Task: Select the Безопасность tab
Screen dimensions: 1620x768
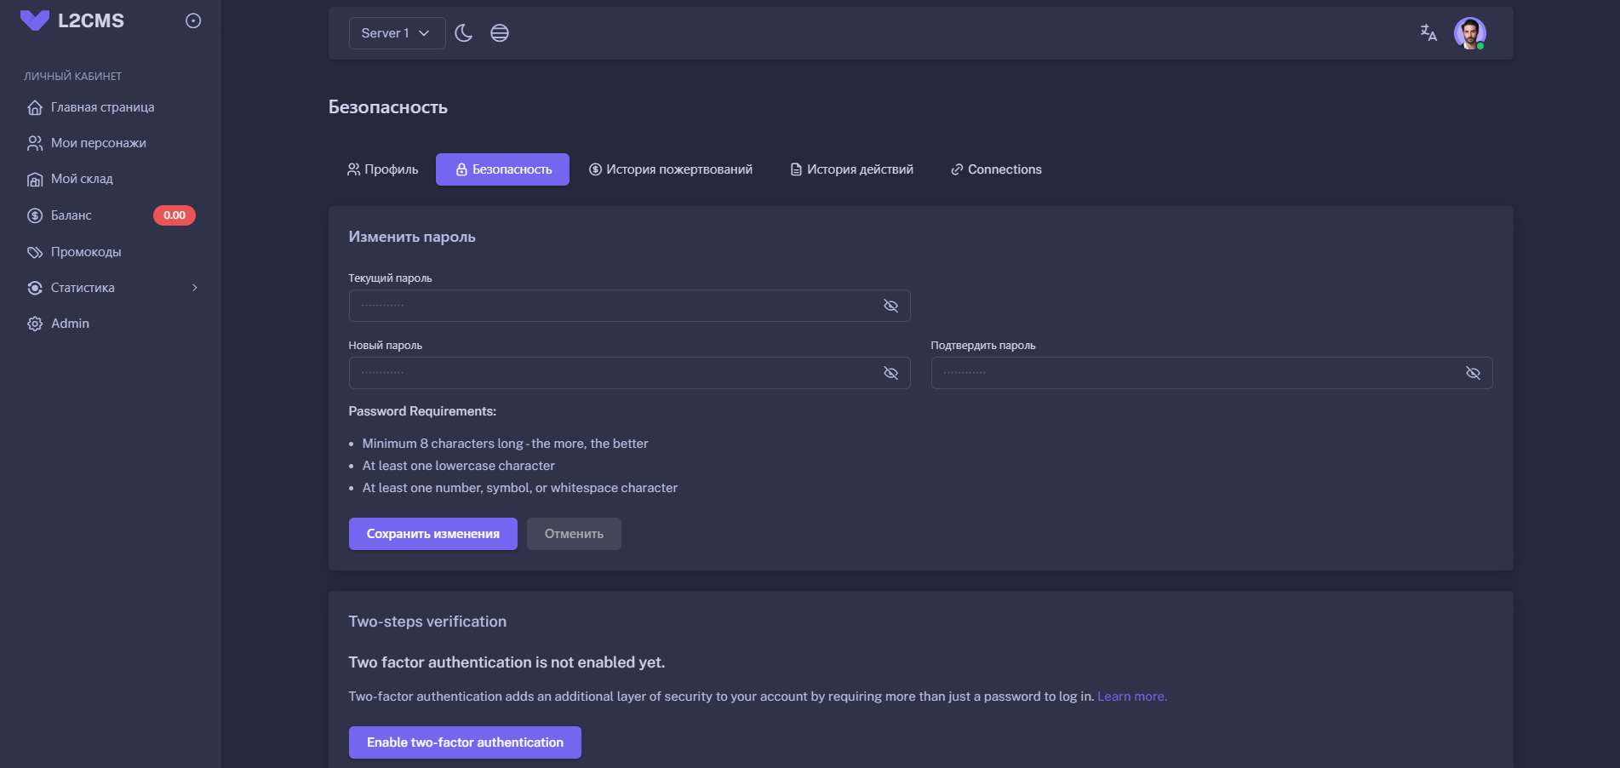Action: point(502,169)
